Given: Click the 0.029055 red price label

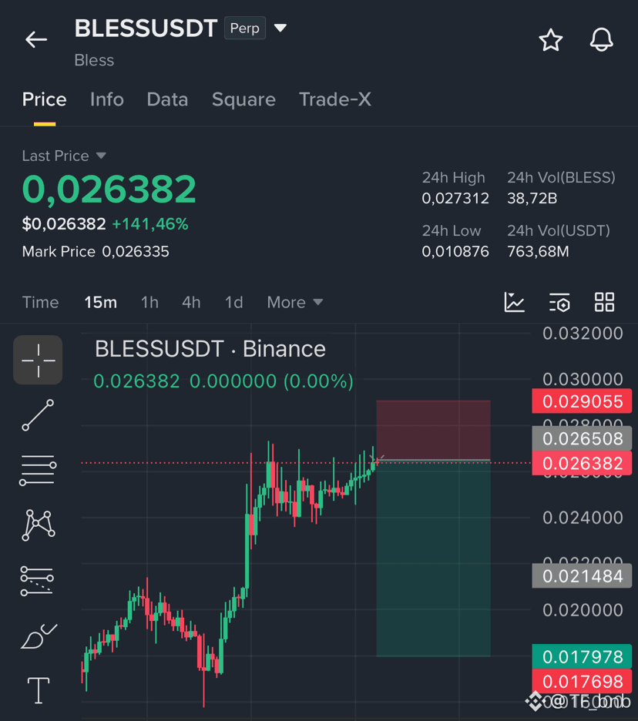Looking at the screenshot, I should [x=582, y=401].
